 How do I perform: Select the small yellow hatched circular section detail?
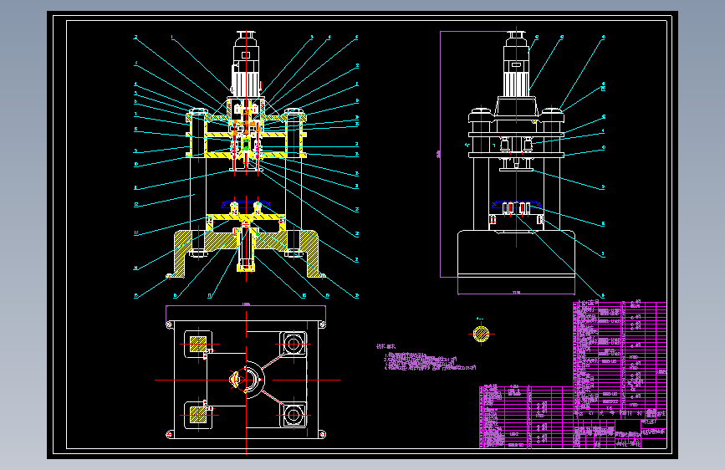pyautogui.click(x=481, y=334)
